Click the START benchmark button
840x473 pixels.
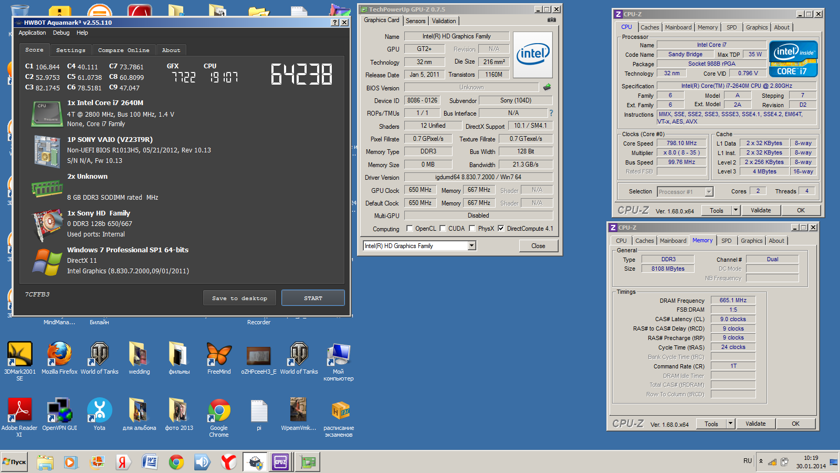click(313, 298)
